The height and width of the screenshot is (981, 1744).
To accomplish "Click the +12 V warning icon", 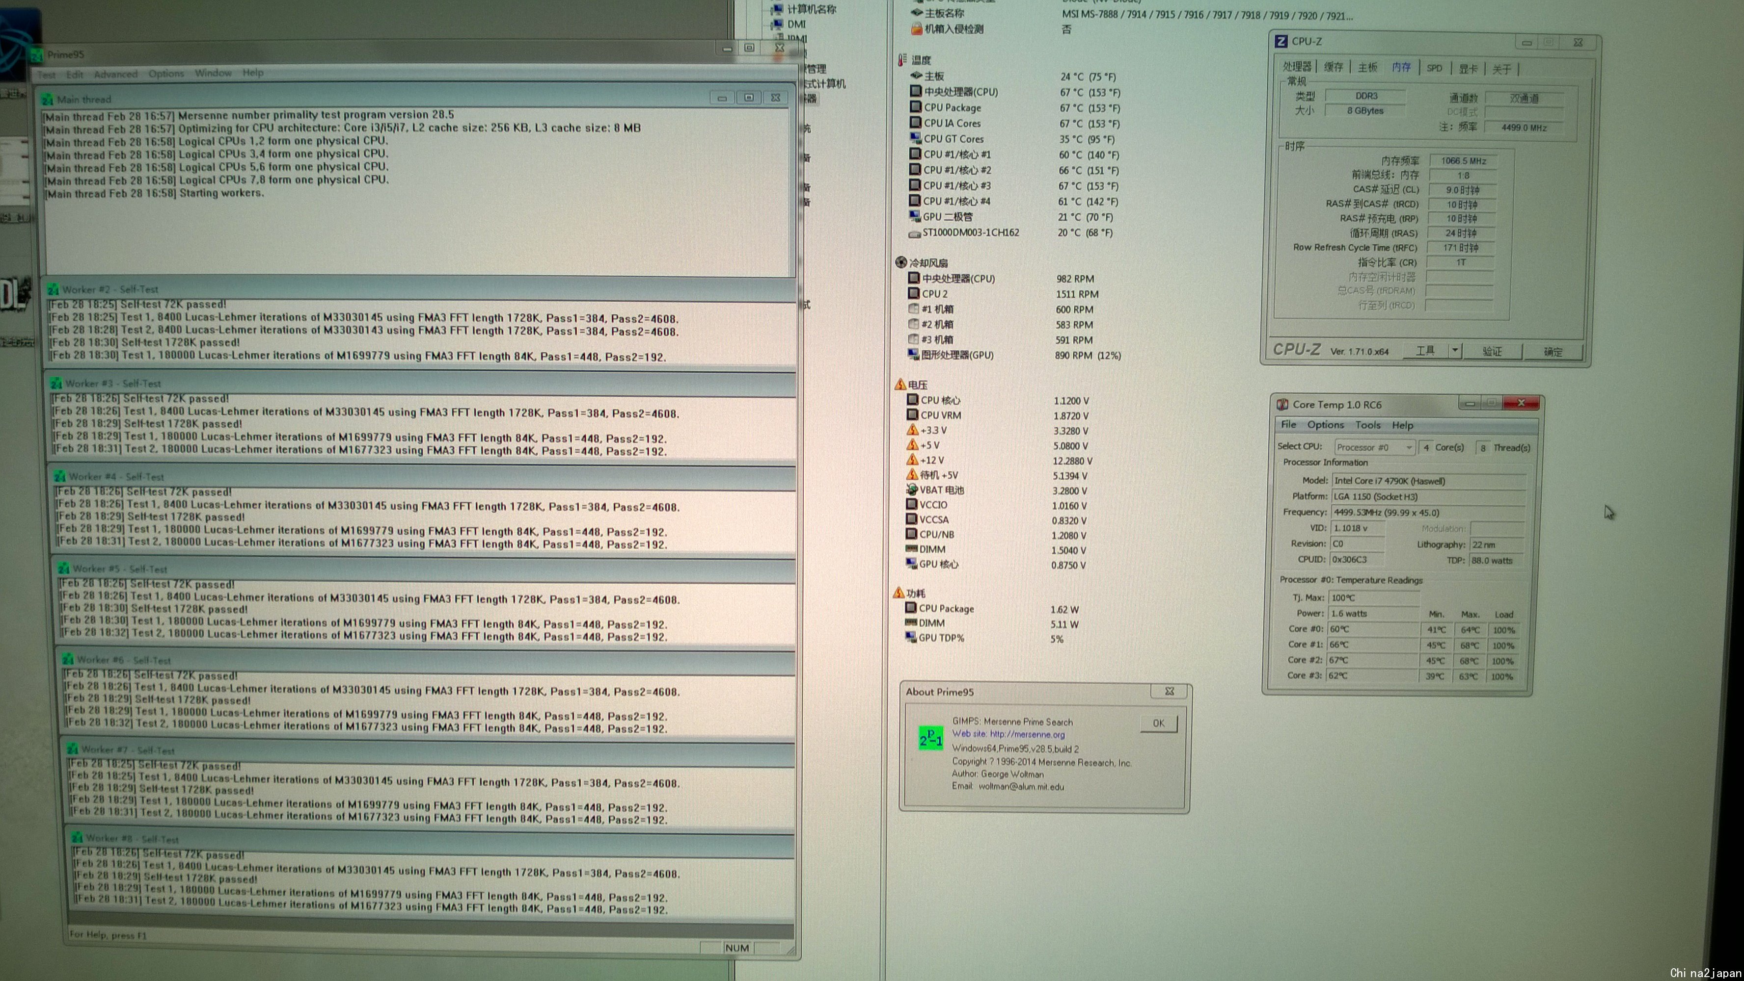I will click(x=912, y=460).
